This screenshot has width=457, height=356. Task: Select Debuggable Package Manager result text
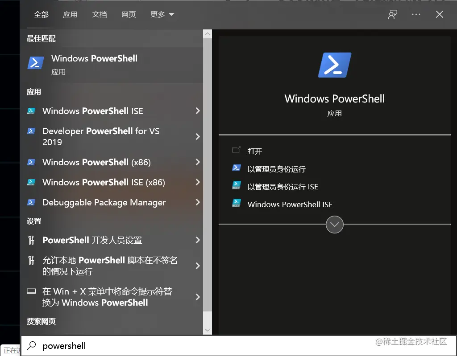104,202
